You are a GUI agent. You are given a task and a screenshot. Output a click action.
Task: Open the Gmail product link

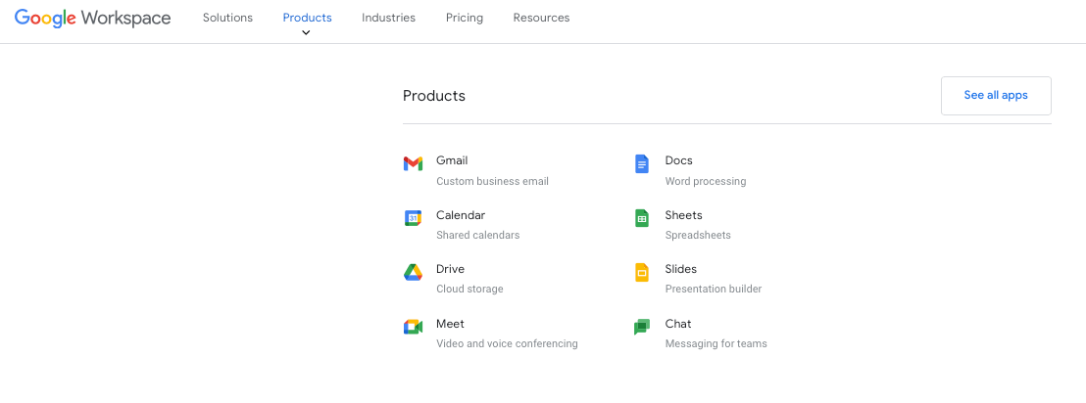(x=452, y=160)
